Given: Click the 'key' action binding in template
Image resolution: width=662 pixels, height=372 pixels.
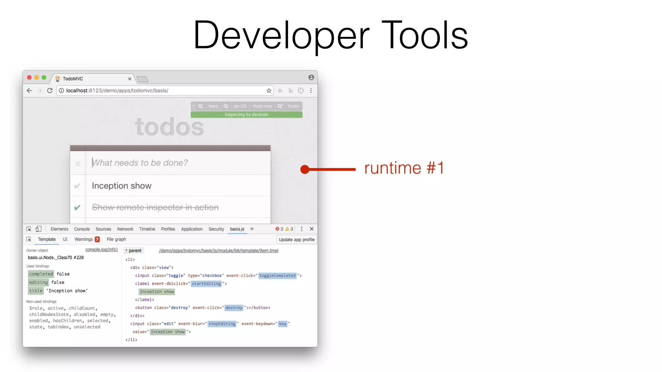Looking at the screenshot, I should 283,324.
